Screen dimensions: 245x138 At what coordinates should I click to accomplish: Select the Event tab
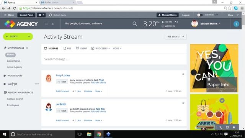[x=82, y=48]
